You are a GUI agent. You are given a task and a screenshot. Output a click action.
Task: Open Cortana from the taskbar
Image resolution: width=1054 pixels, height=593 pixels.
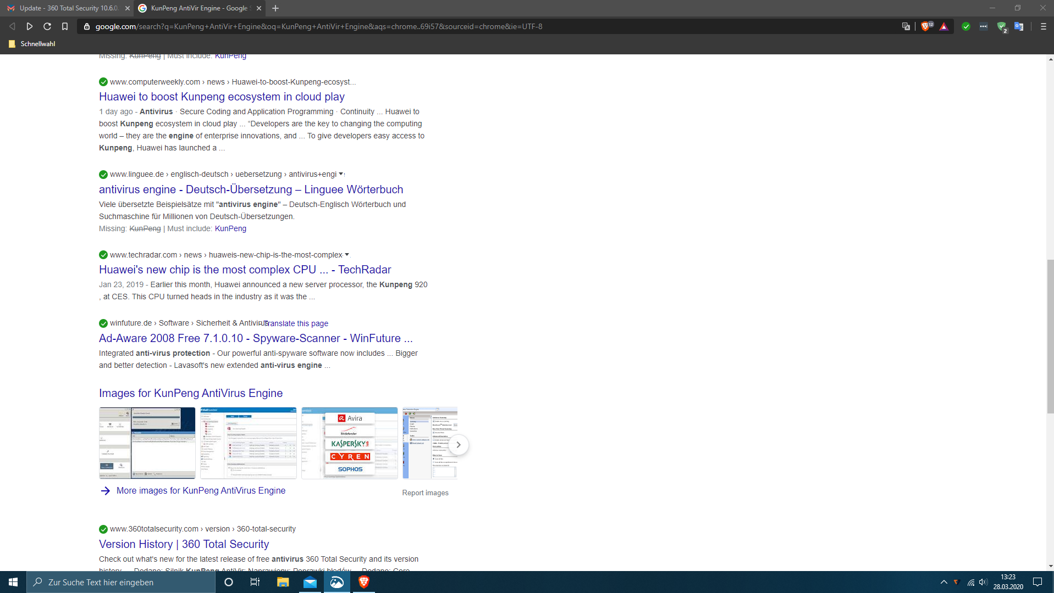tap(229, 582)
